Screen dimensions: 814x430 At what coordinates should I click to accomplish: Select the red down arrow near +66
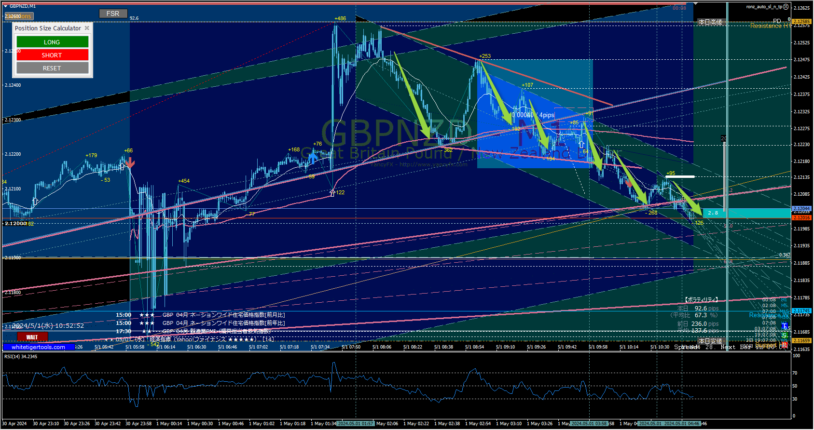click(x=129, y=163)
